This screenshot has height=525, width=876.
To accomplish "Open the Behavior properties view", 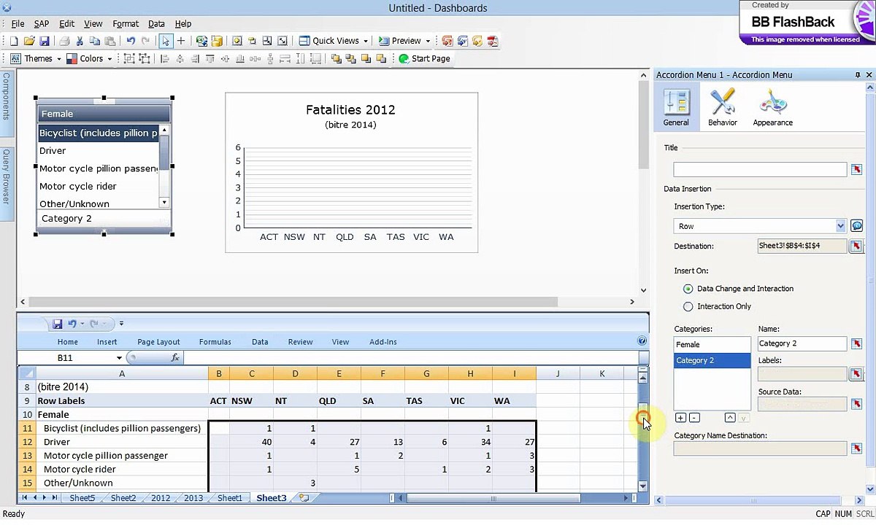I will pos(722,107).
